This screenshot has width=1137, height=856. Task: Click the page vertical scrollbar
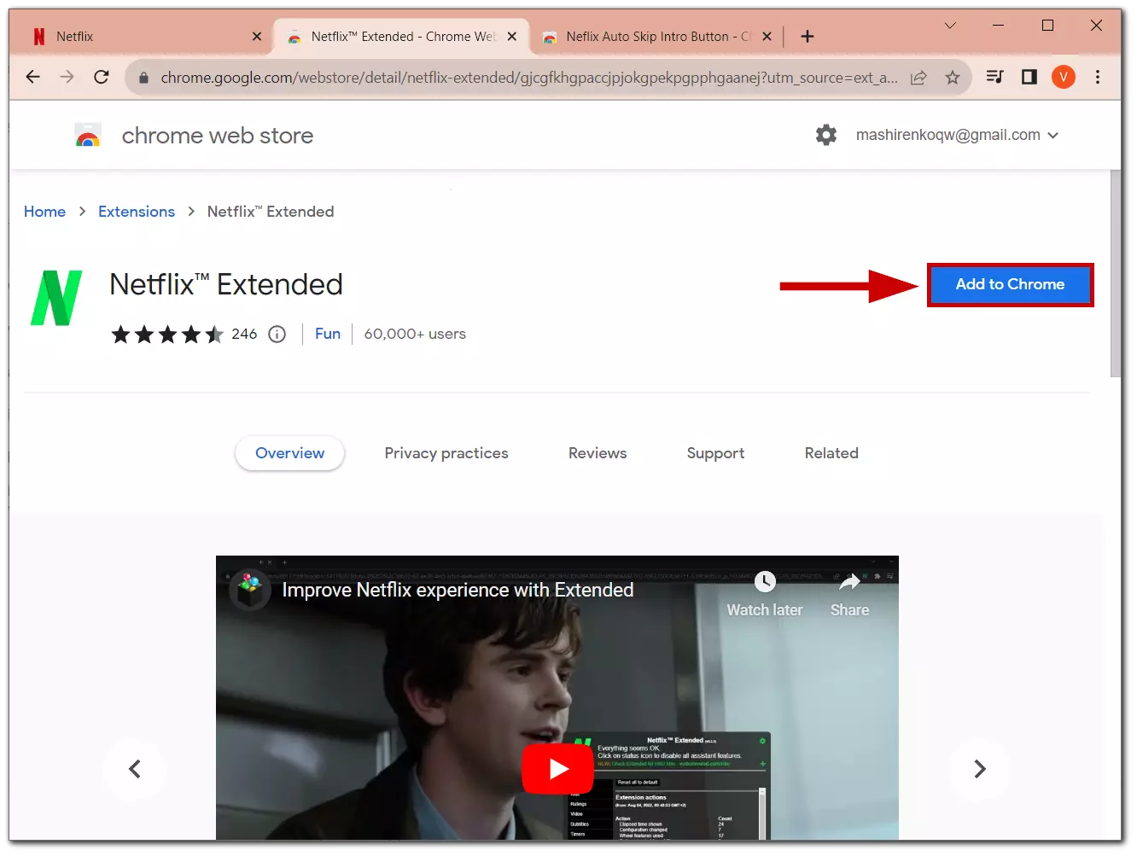pos(1115,273)
